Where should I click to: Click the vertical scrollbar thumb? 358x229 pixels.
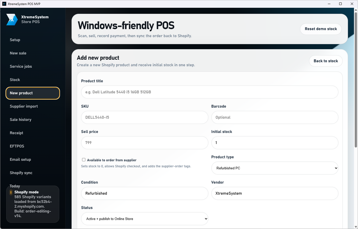(x=356, y=80)
